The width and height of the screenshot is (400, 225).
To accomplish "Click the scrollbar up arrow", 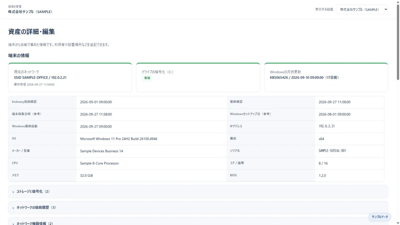I will [x=397, y=2].
